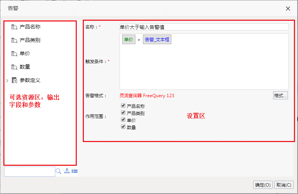This screenshot has width=298, height=194.
Task: Confirm with 确定(O) button
Action: tap(263, 185)
